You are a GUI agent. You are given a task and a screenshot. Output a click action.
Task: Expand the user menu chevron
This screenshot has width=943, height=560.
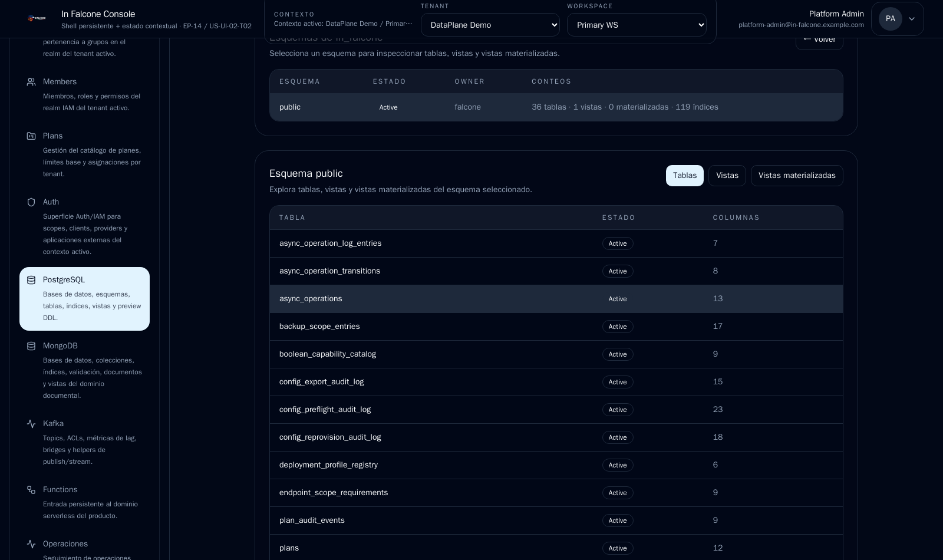point(912,19)
